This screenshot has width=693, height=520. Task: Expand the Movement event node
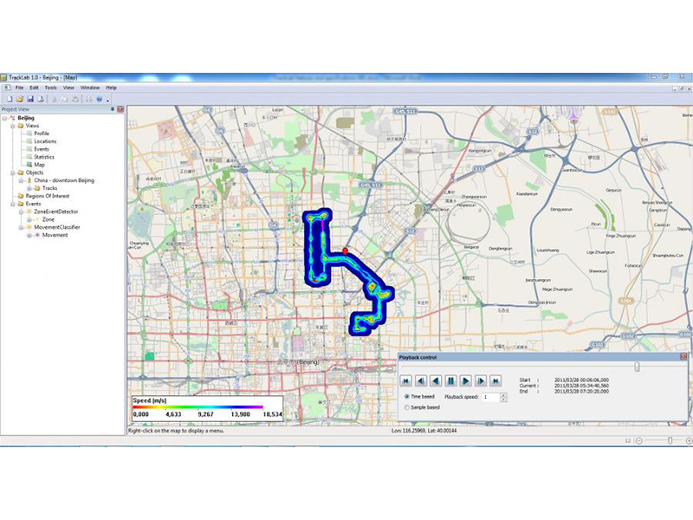click(x=29, y=235)
